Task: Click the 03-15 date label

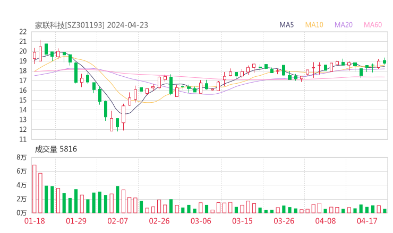Action: [x=242, y=221]
